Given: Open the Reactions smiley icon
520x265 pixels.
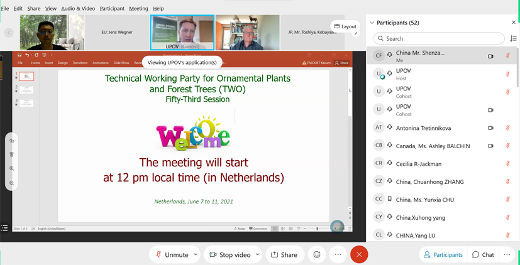Looking at the screenshot, I should click(x=317, y=254).
